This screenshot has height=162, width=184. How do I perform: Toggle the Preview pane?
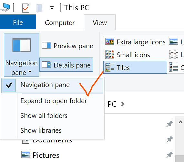point(67,46)
